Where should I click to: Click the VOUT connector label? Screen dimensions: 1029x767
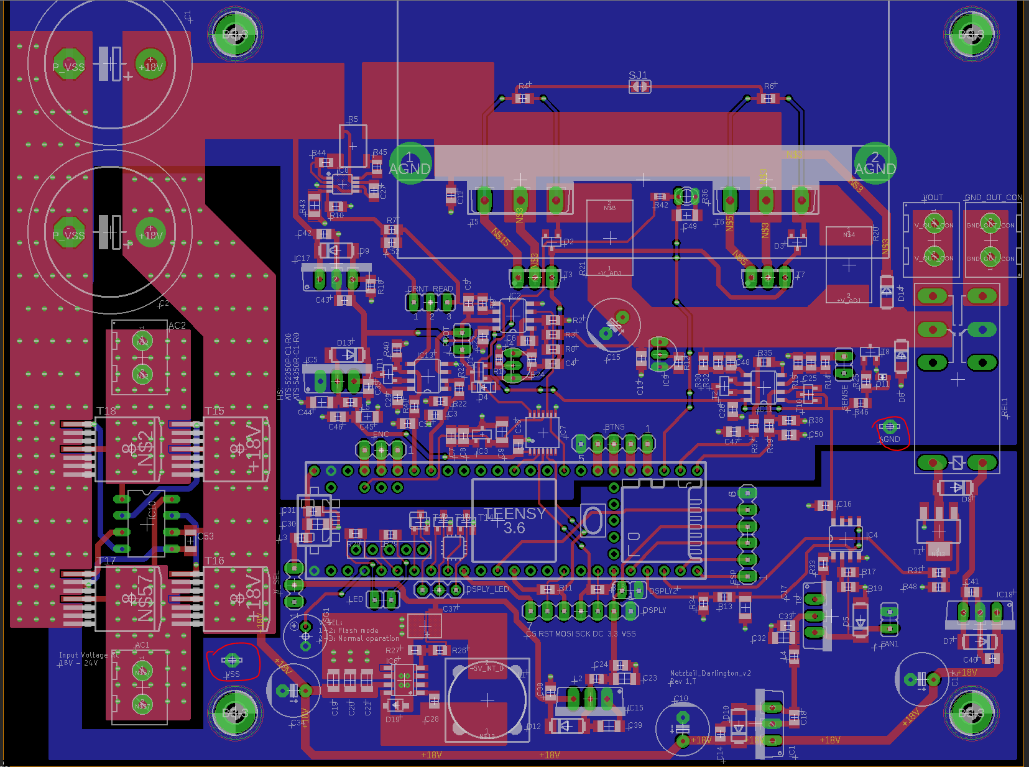933,198
